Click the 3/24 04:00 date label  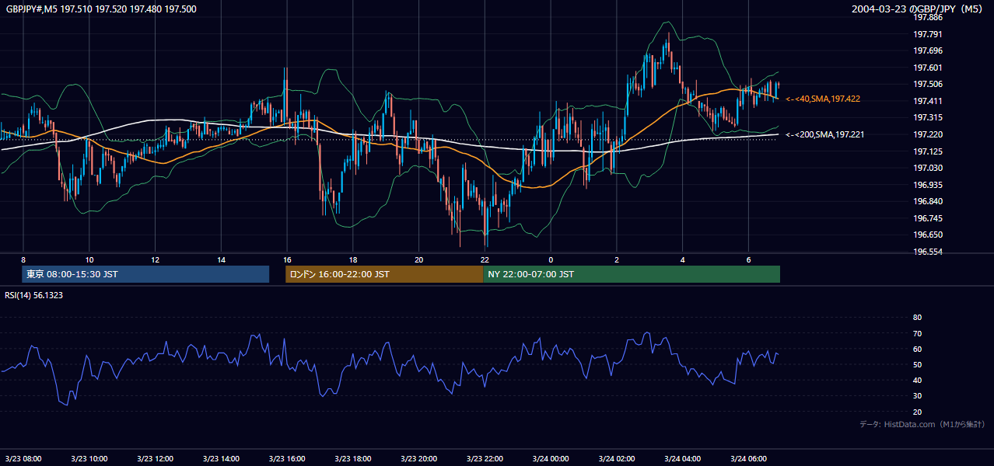point(683,458)
